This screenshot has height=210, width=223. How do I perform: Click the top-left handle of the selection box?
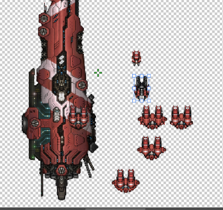pos(134,76)
